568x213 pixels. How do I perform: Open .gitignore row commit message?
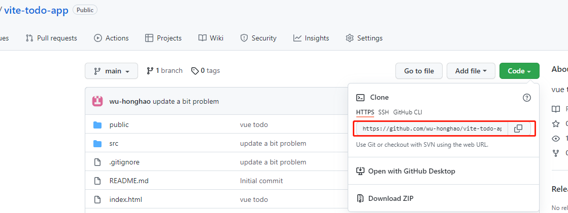273,162
